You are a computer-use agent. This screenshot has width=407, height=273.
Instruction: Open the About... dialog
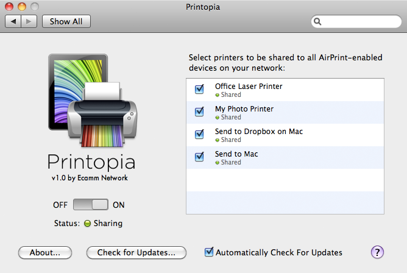click(x=45, y=252)
